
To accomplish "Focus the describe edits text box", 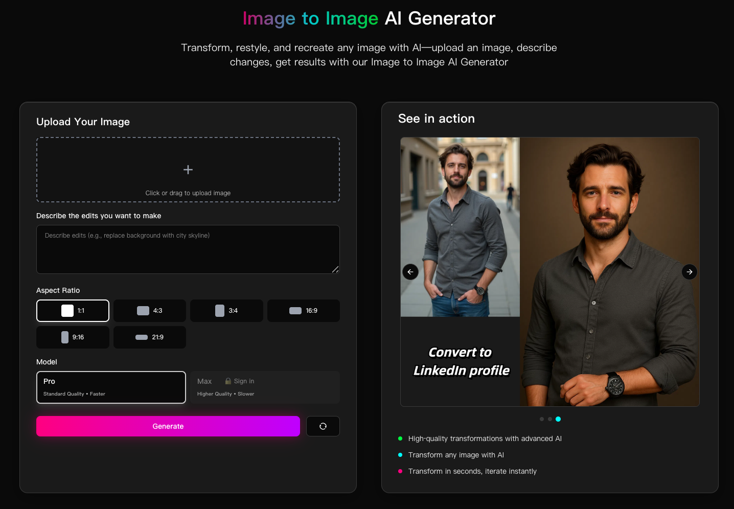I will pyautogui.click(x=188, y=249).
